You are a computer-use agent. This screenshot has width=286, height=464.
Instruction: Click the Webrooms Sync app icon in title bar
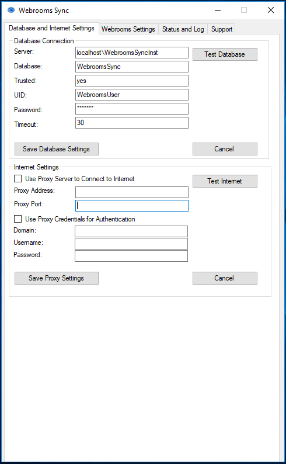(11, 11)
